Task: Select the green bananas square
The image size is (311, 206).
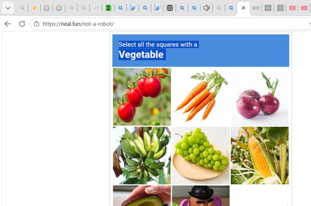Action: 142,155
